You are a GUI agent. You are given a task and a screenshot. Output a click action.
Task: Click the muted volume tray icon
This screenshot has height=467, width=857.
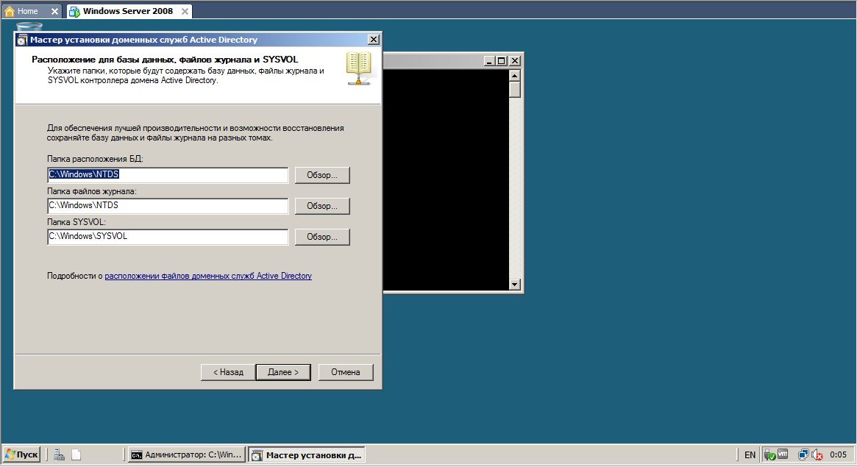tap(817, 454)
